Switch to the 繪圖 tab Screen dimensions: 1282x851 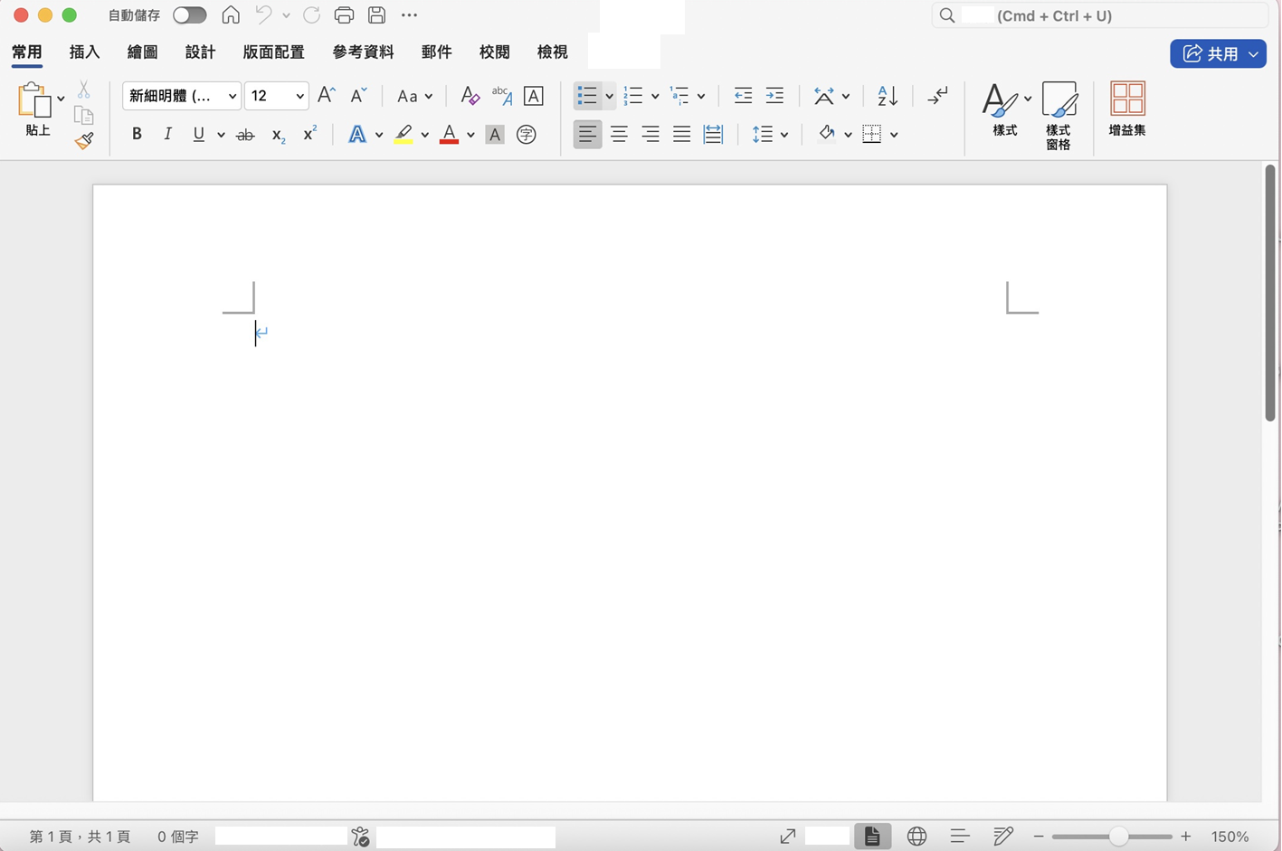tap(143, 52)
